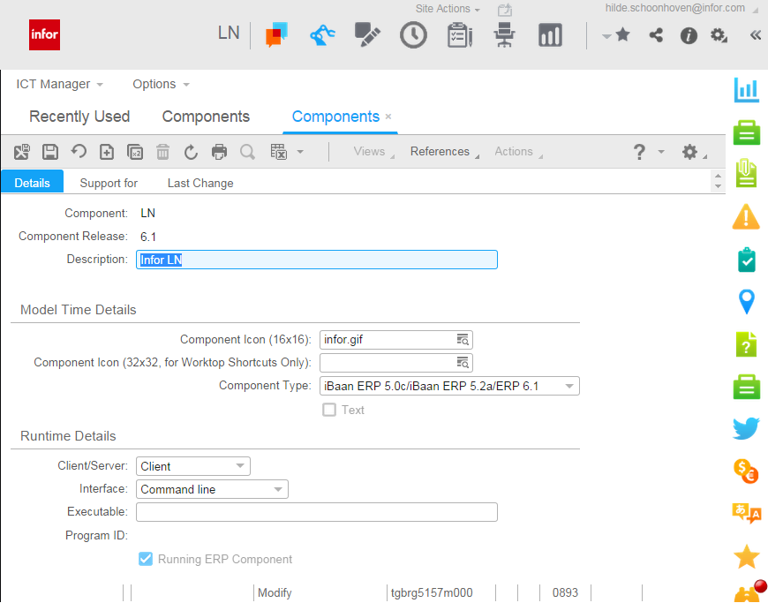The image size is (768, 603).
Task: Toggle the Running ERP Component checkbox
Action: pos(146,559)
